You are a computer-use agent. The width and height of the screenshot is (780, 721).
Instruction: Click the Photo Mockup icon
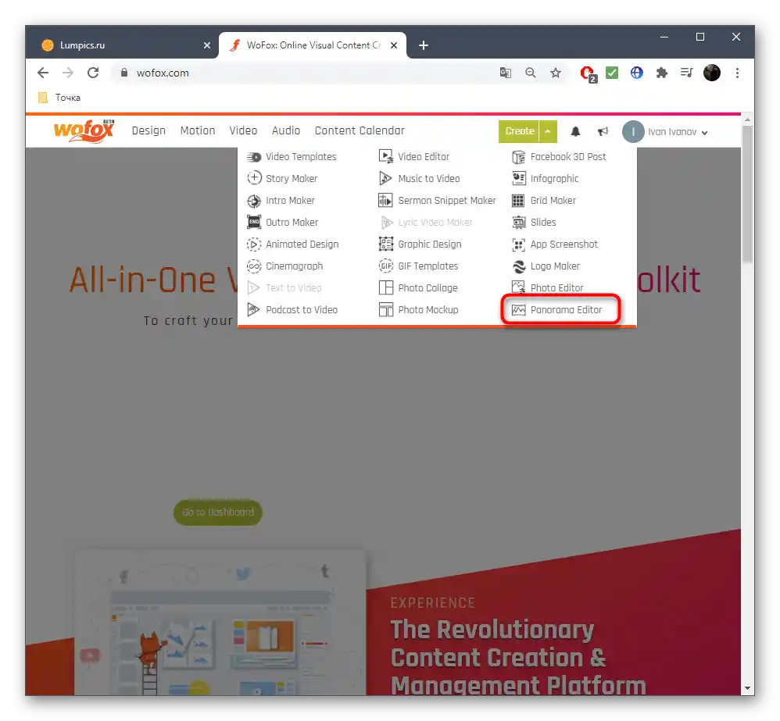click(386, 310)
